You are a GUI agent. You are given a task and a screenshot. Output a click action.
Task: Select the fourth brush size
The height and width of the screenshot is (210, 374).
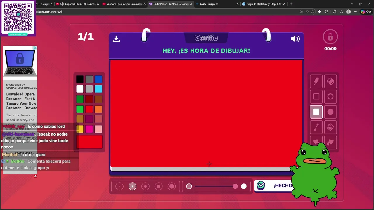[x=159, y=186]
